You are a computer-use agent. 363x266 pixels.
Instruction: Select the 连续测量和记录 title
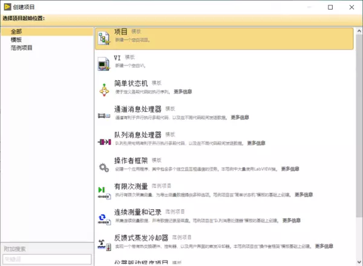138,212
